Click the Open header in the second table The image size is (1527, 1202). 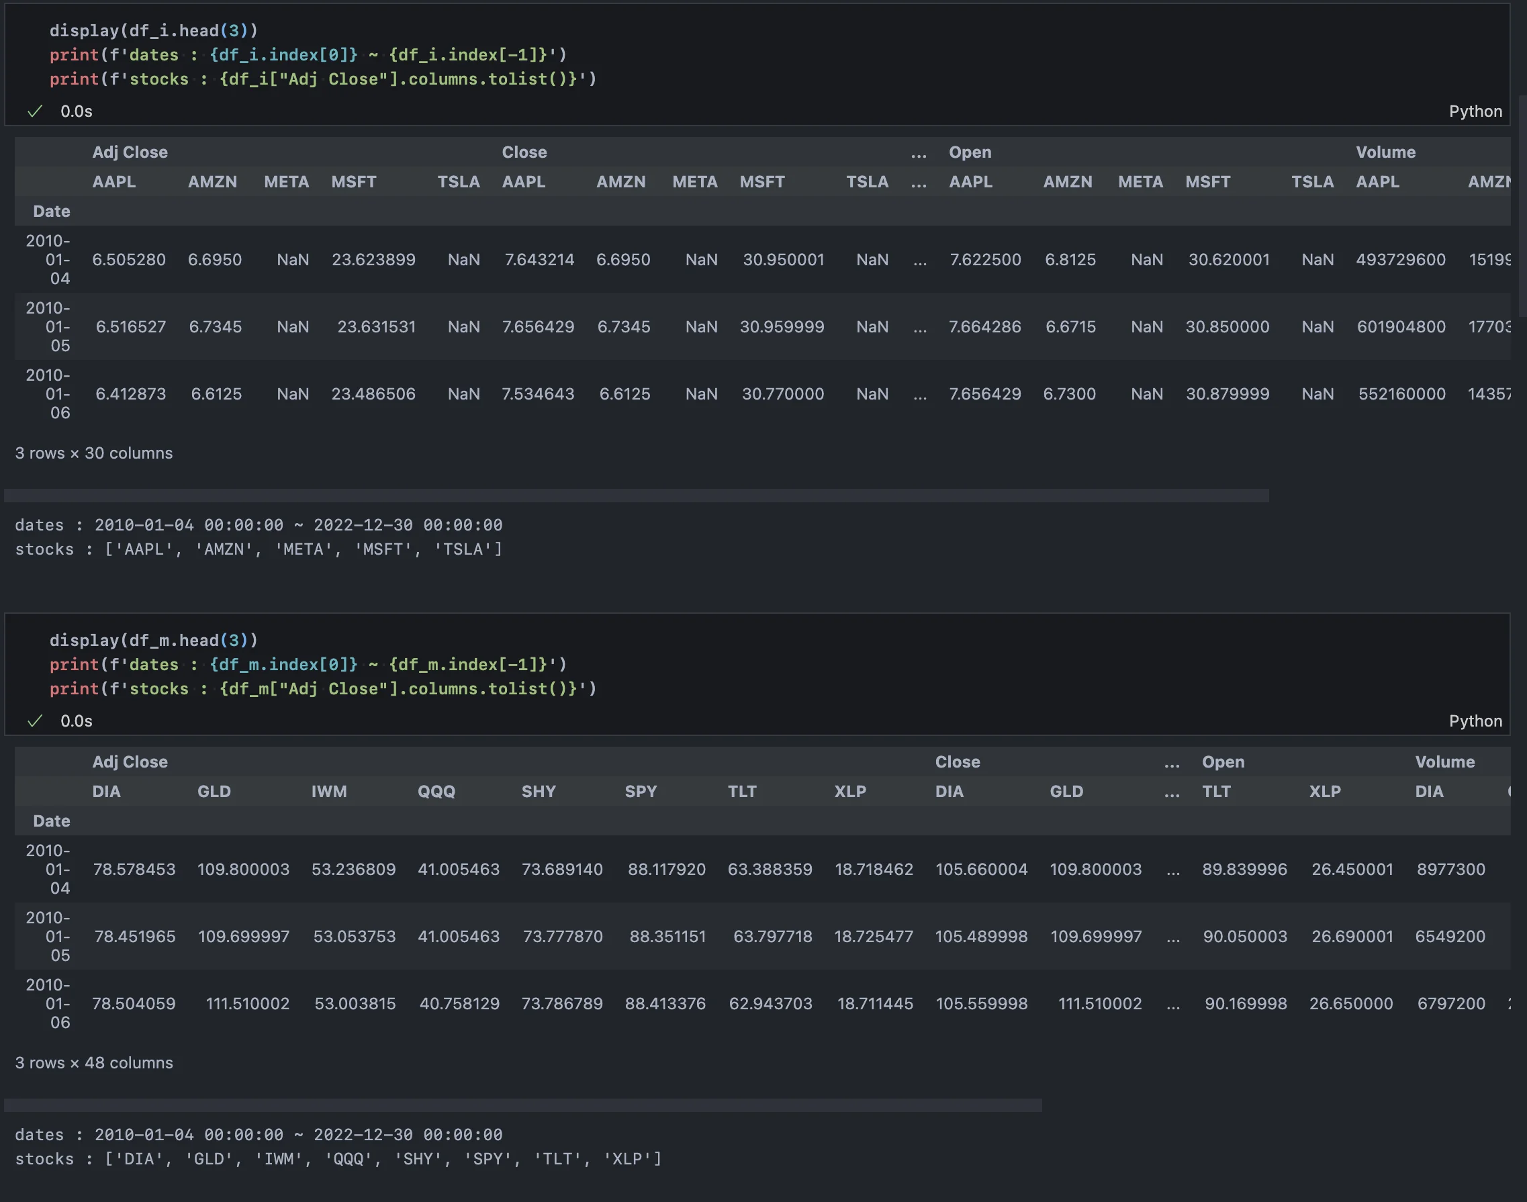click(1222, 761)
